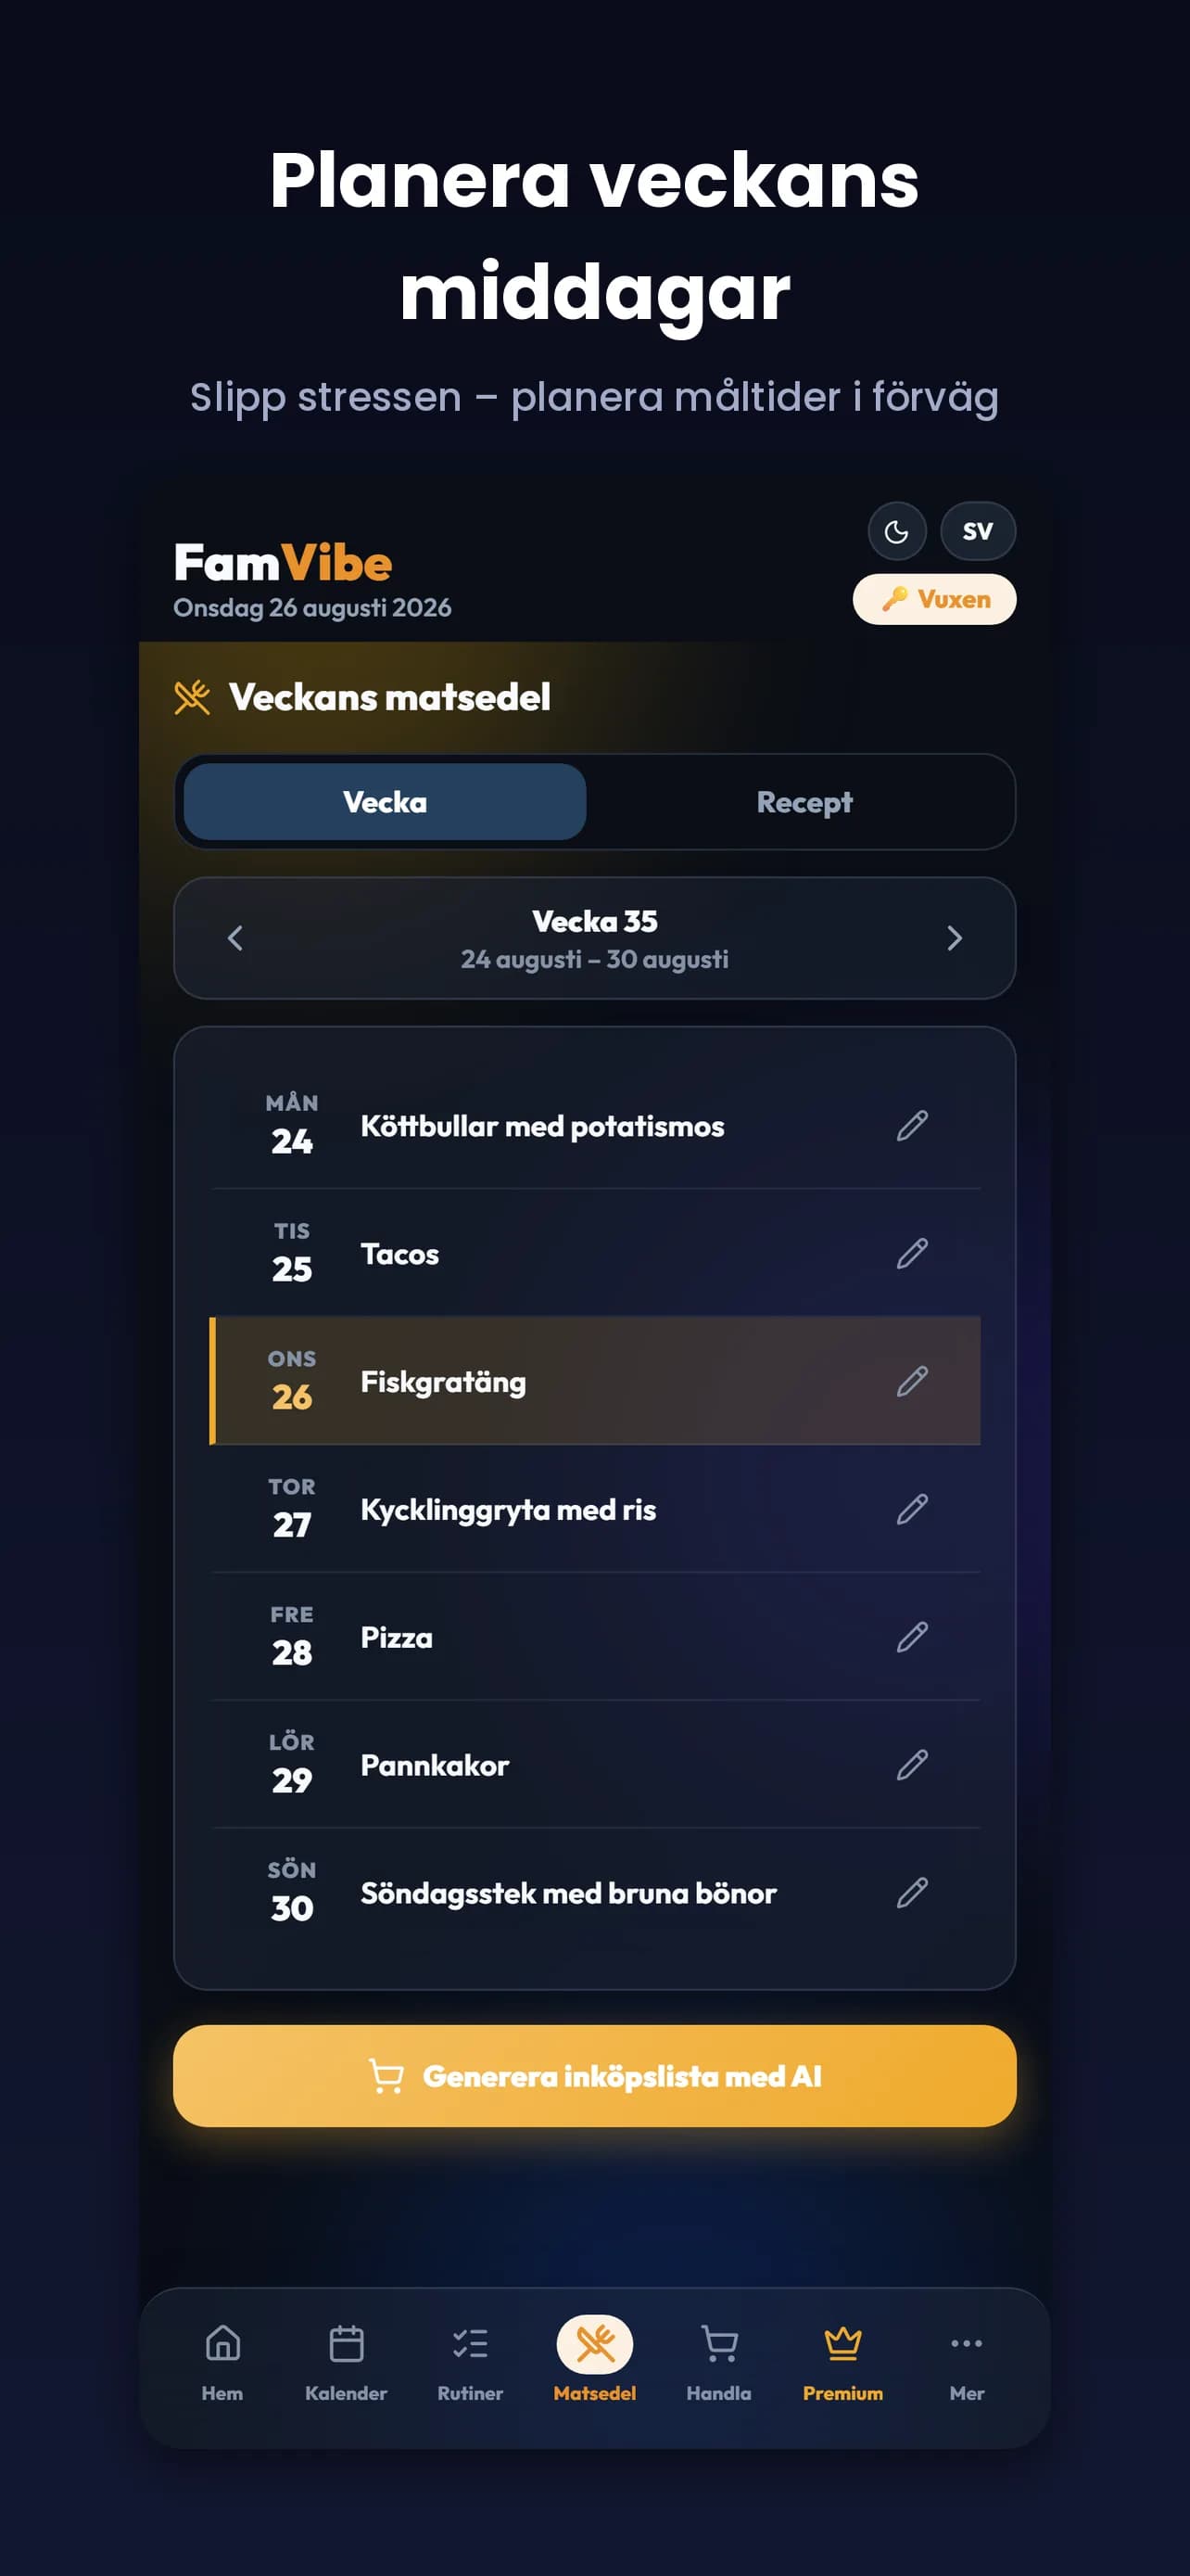Toggle dark mode with the moon icon

[896, 531]
